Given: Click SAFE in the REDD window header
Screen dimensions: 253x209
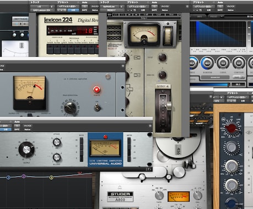Looking at the screenshot, I should (155, 10).
